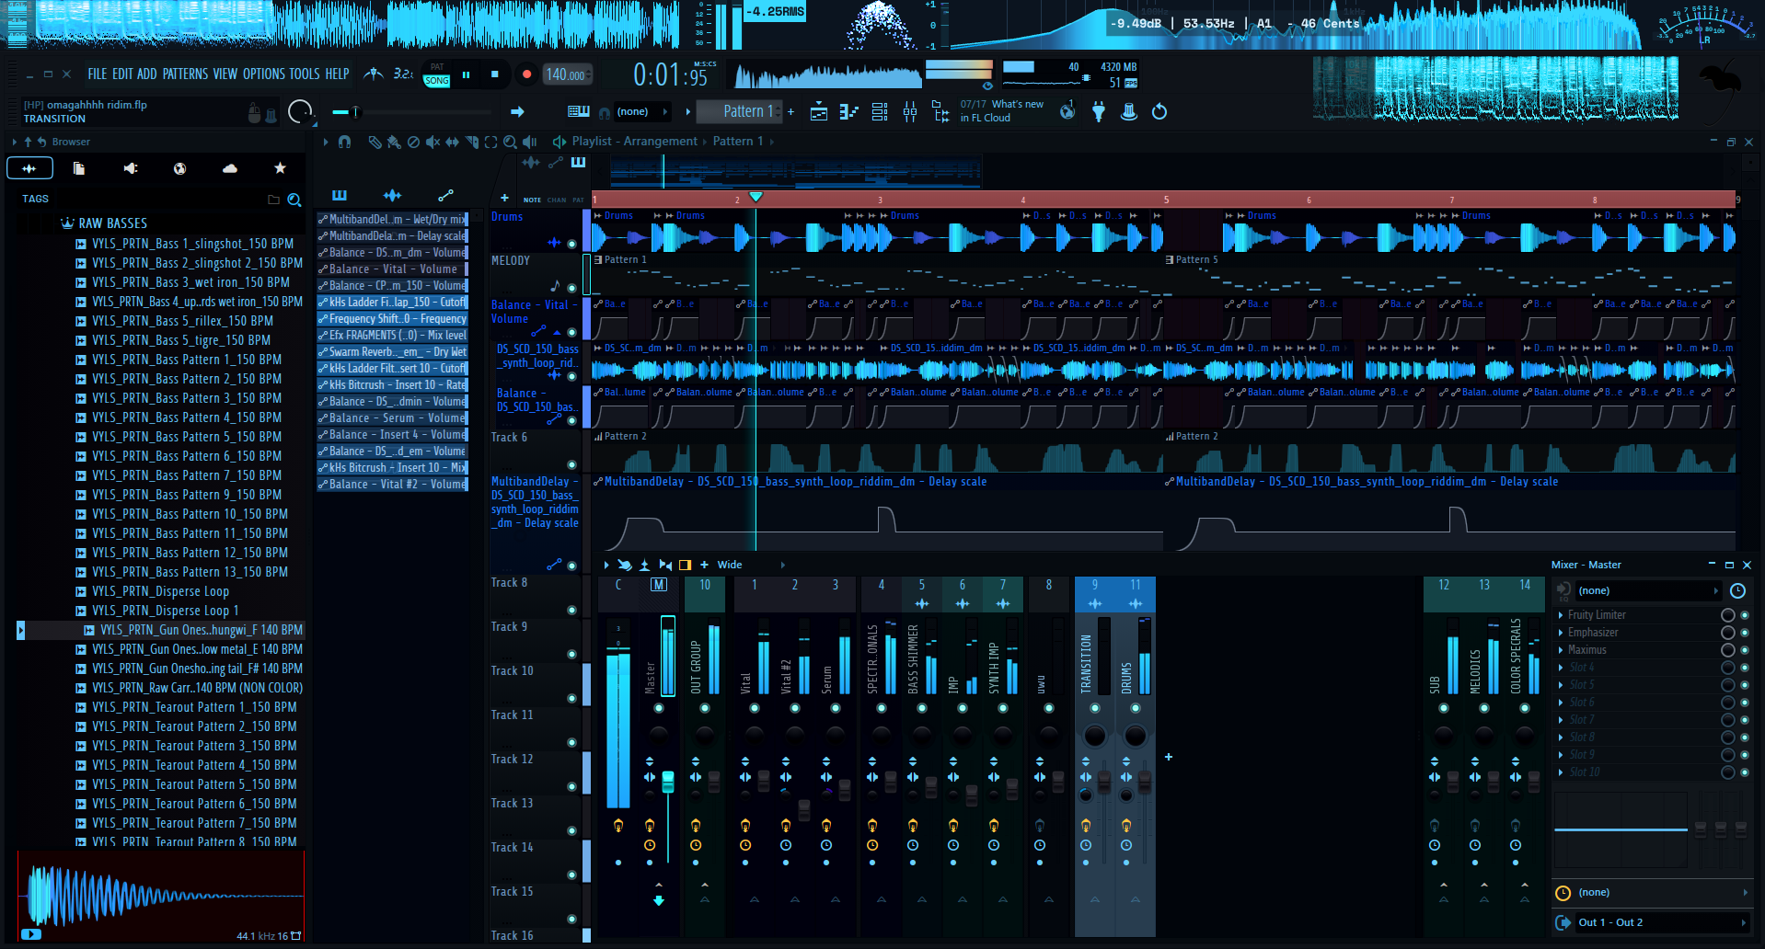Click the record button
The width and height of the screenshot is (1765, 949).
tap(526, 74)
